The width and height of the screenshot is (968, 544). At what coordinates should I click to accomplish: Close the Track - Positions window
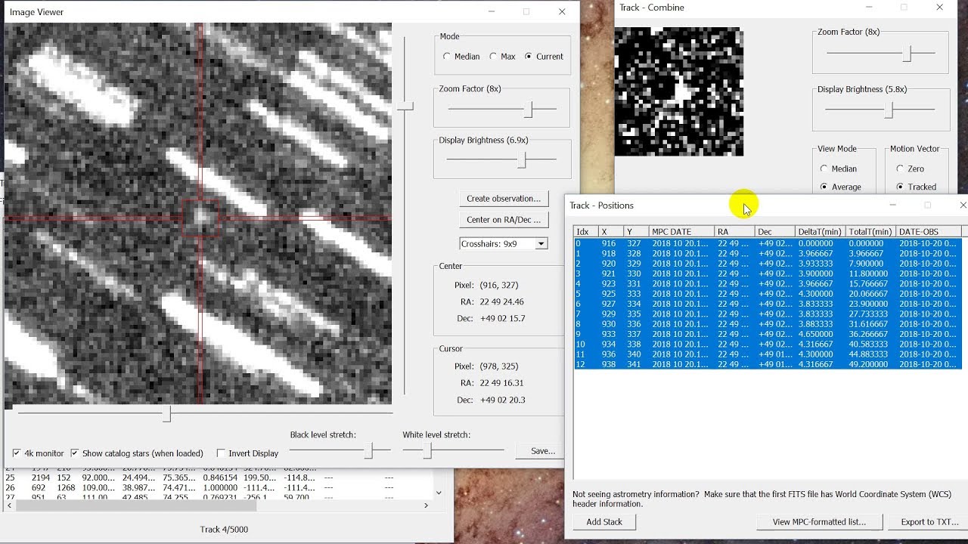click(963, 205)
